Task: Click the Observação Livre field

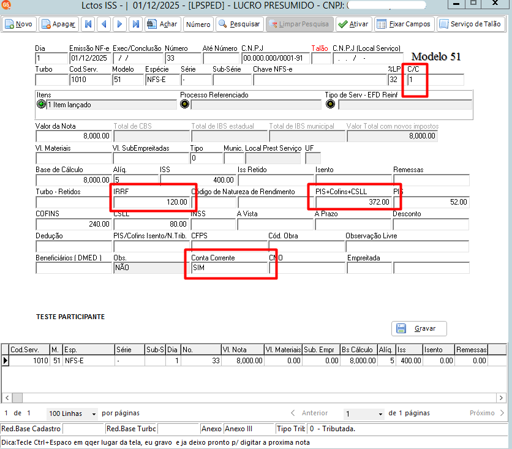Action: [407, 246]
